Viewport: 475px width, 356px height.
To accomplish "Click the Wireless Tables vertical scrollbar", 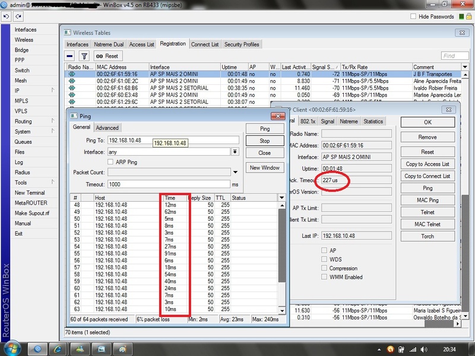I will pyautogui.click(x=465, y=194).
